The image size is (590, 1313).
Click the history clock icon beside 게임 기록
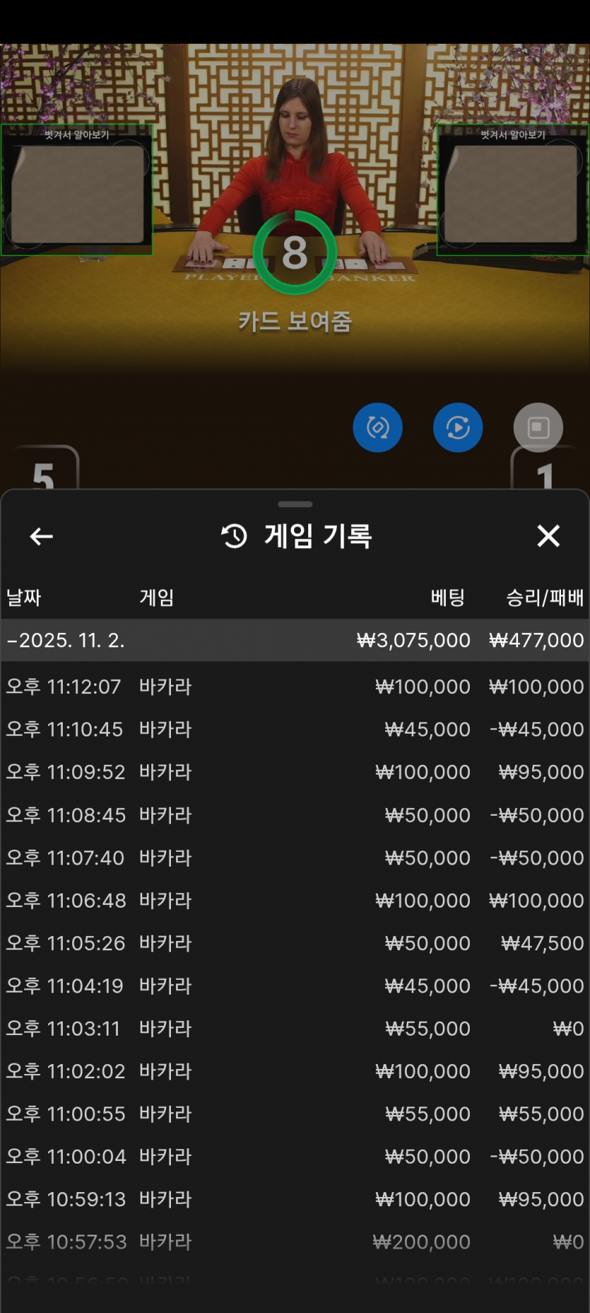pos(235,536)
